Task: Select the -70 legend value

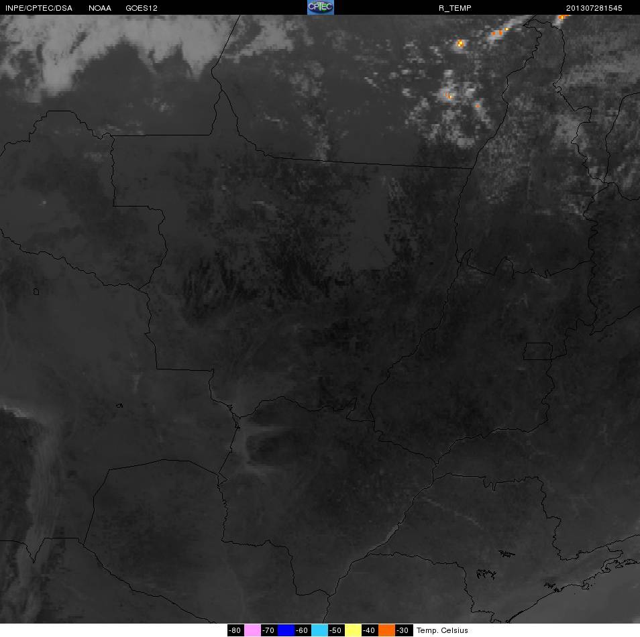Action: click(x=269, y=630)
